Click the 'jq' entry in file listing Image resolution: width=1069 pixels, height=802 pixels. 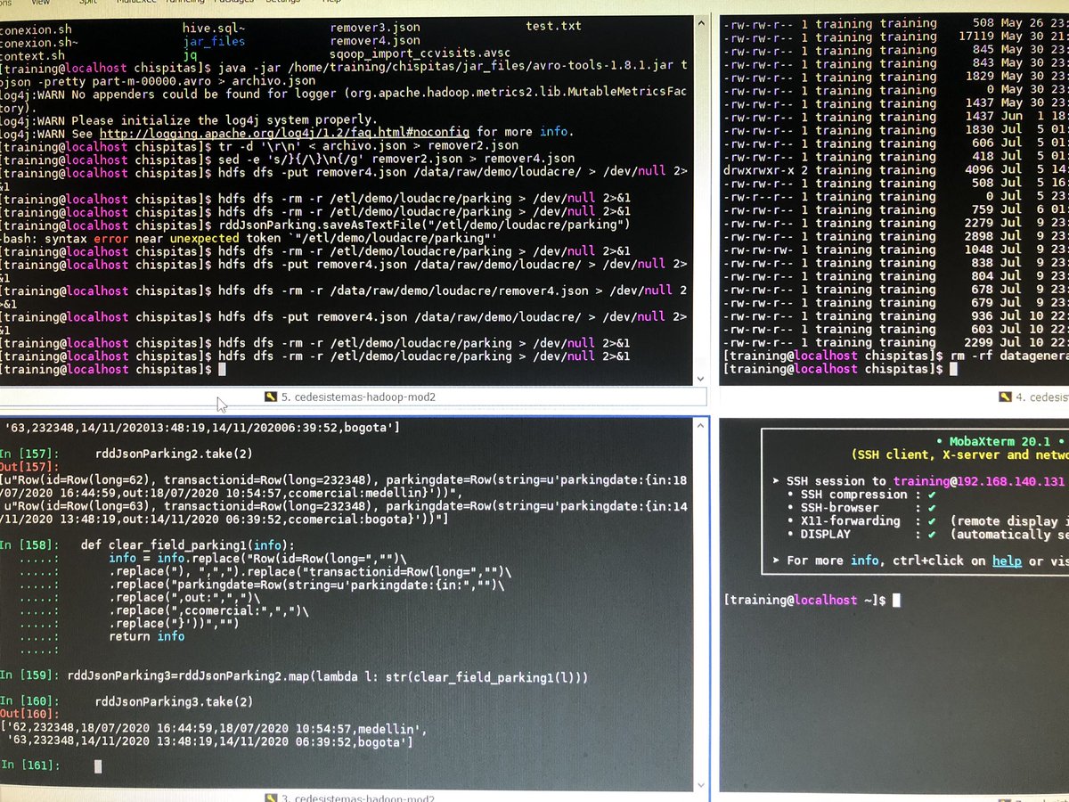190,54
